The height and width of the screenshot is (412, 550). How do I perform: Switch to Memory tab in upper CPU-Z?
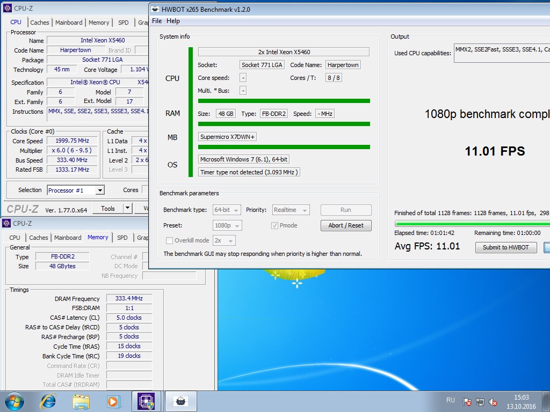[99, 23]
